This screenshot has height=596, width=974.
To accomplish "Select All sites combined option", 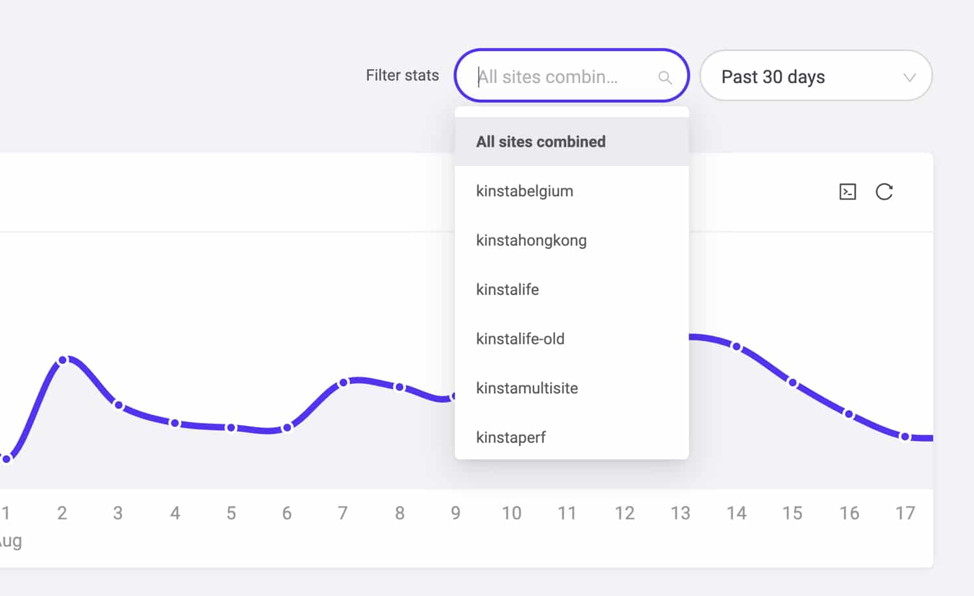I will pyautogui.click(x=571, y=141).
